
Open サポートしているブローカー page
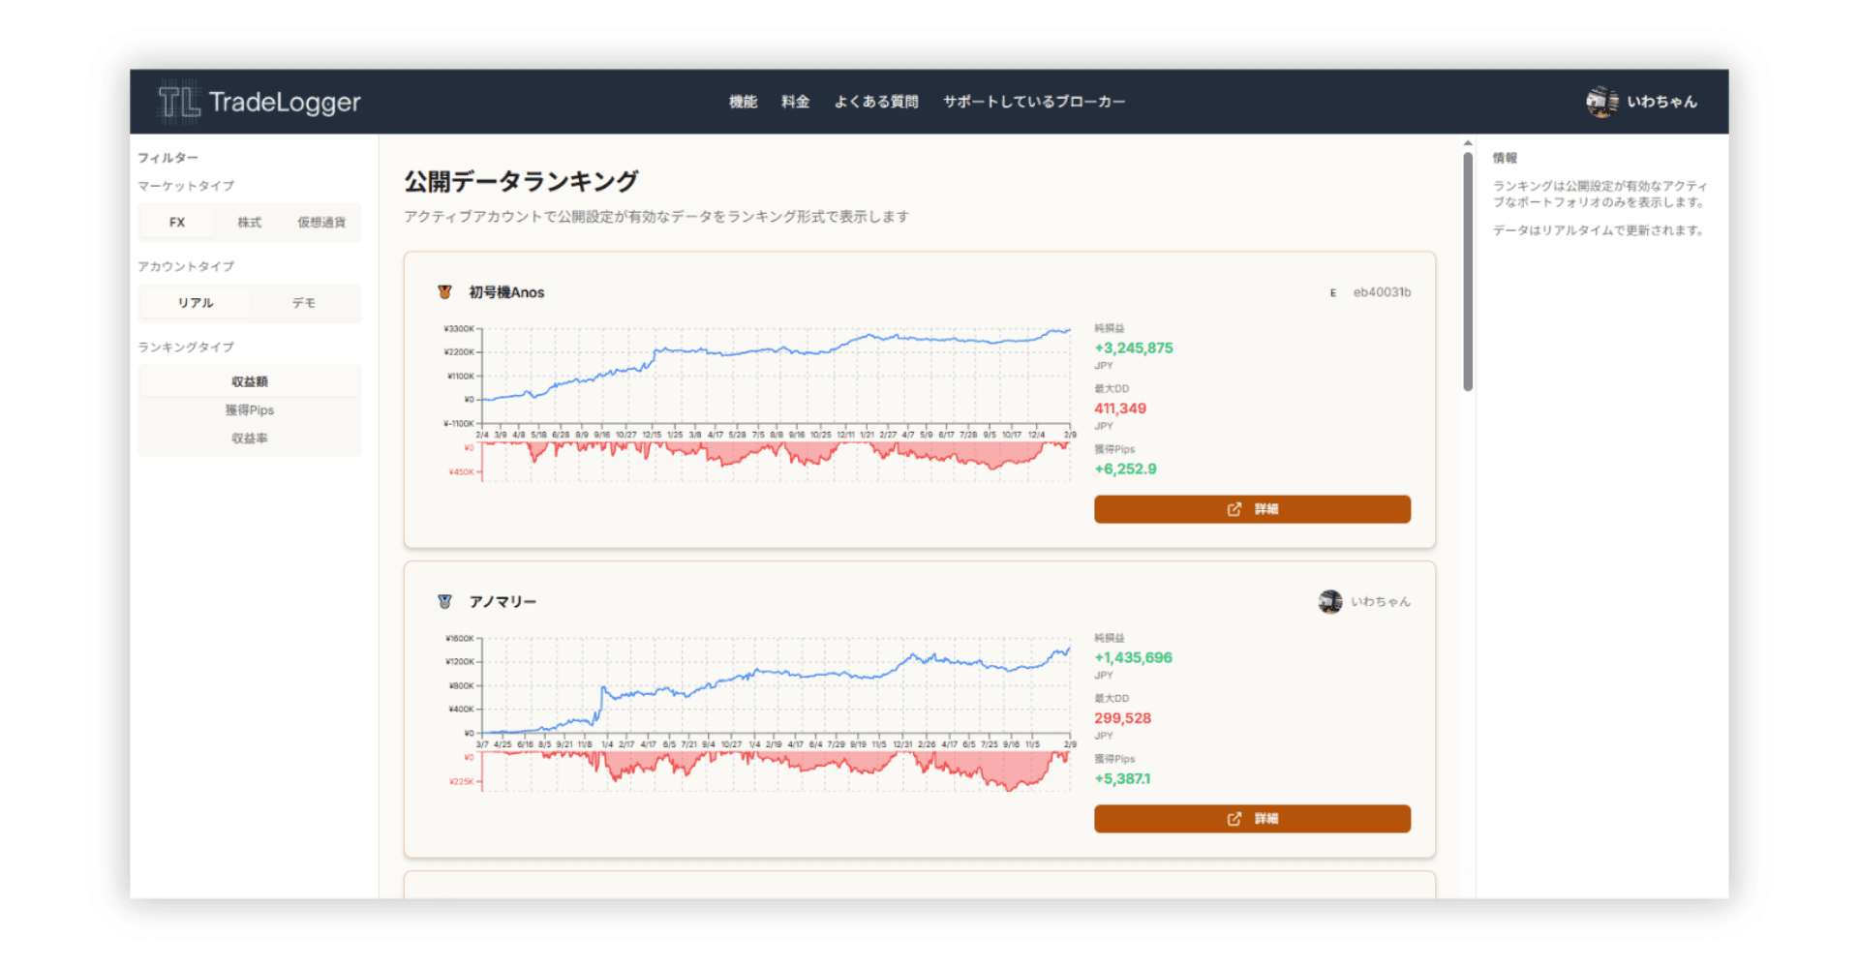point(1034,101)
